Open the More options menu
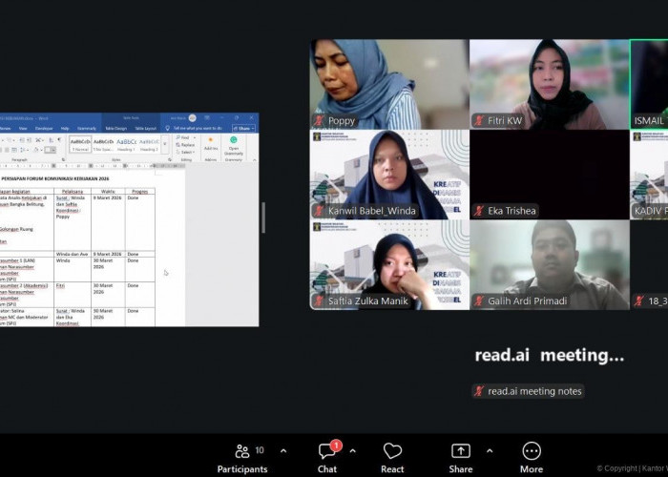 pos(532,457)
